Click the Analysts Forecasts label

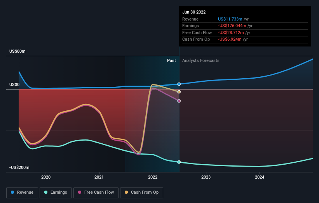pos(201,61)
